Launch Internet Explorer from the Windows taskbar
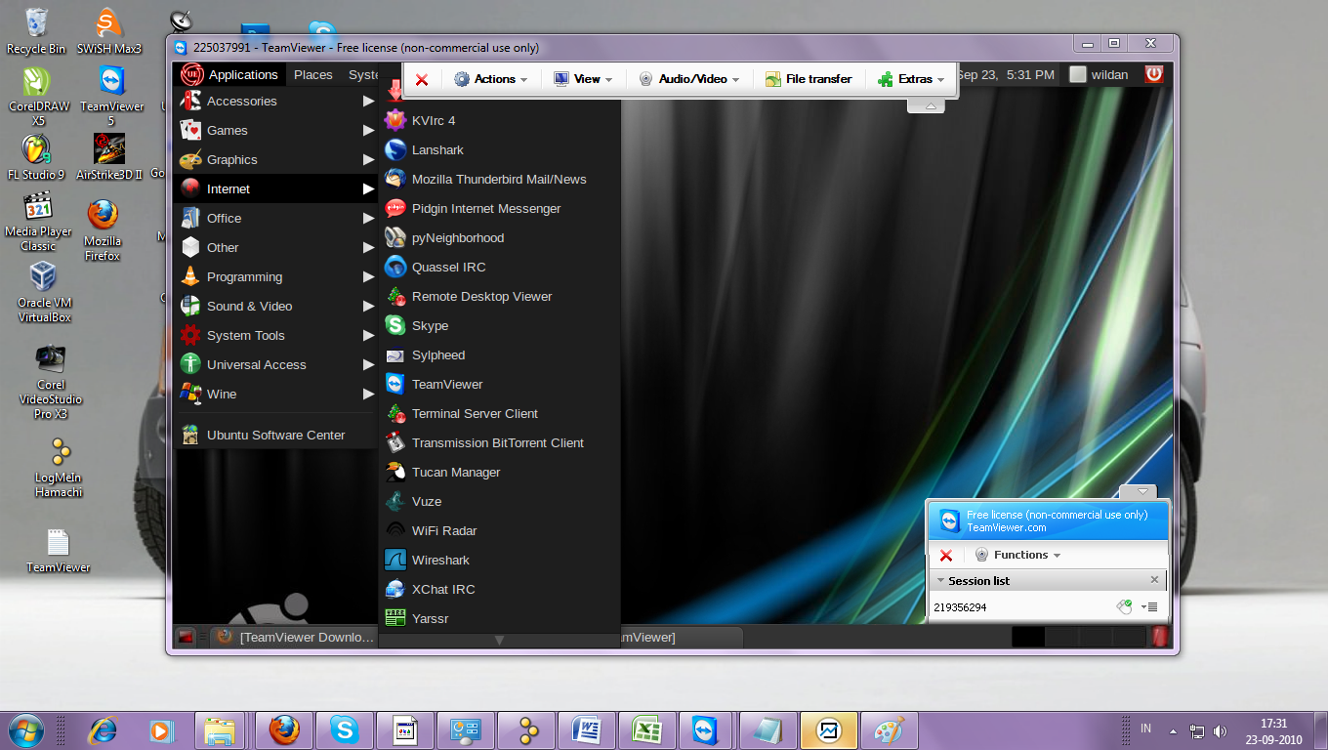The width and height of the screenshot is (1328, 750). pos(102,729)
